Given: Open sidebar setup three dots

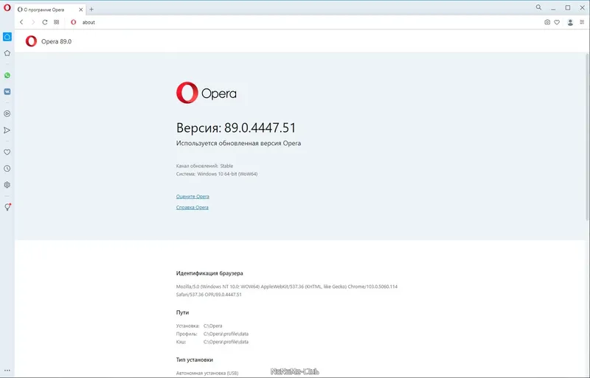Looking at the screenshot, I should coord(7,371).
